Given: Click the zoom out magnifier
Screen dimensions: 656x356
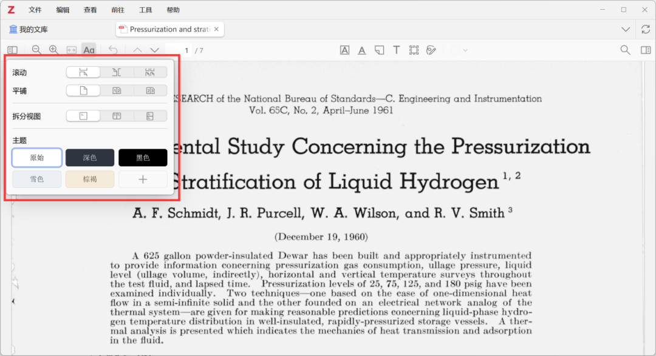Looking at the screenshot, I should (x=36, y=50).
